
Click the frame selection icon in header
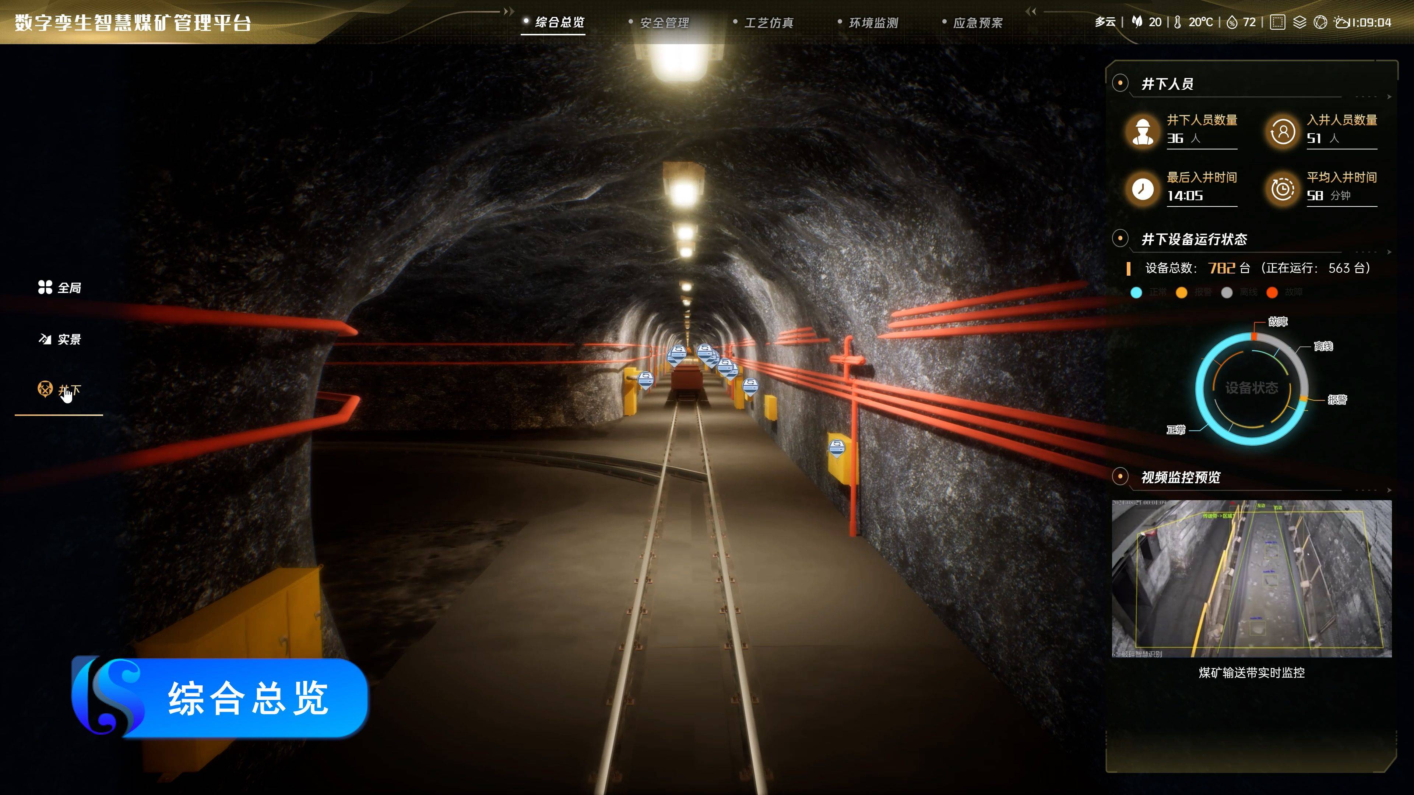tap(1277, 22)
